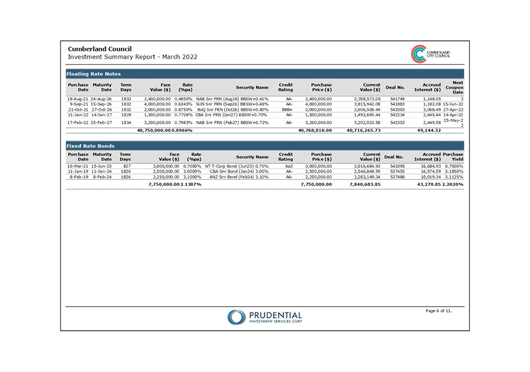Image resolution: width=530 pixels, height=372 pixels.
Task: Select 'BoQ Snr FRN (Oct26) BBSW+0.80%' security
Action: (233, 109)
